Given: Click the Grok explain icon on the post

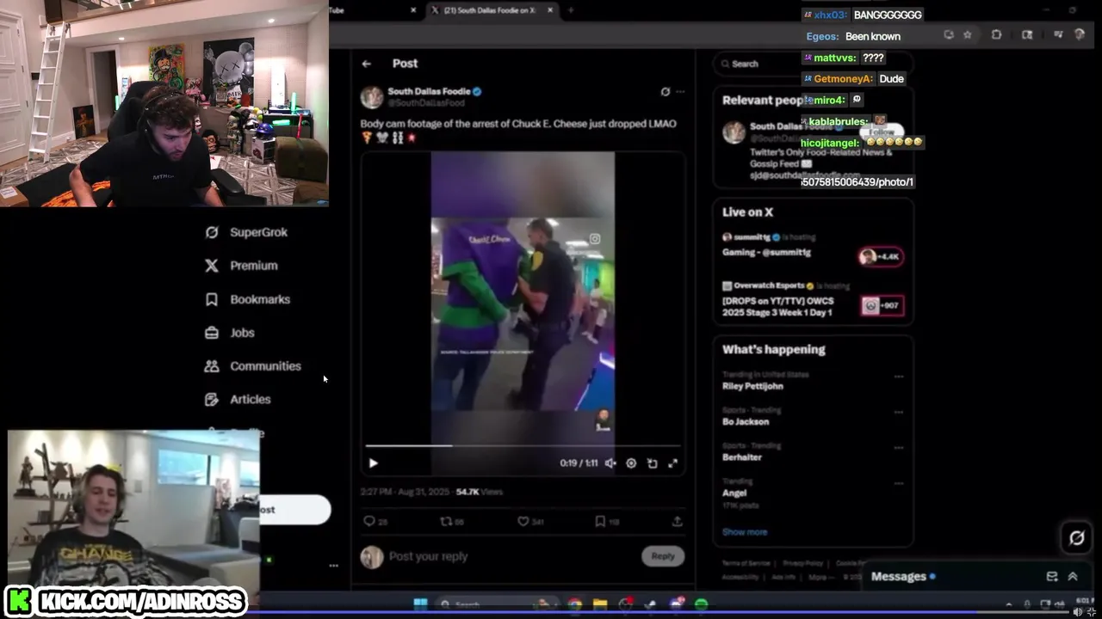Looking at the screenshot, I should tap(665, 92).
